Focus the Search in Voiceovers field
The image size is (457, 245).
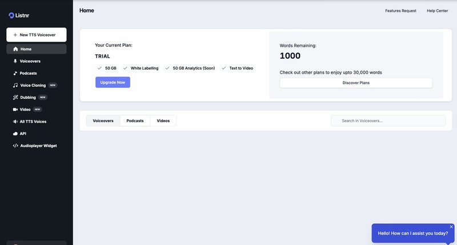coord(388,121)
